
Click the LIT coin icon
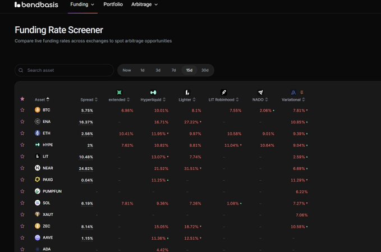pyautogui.click(x=38, y=156)
